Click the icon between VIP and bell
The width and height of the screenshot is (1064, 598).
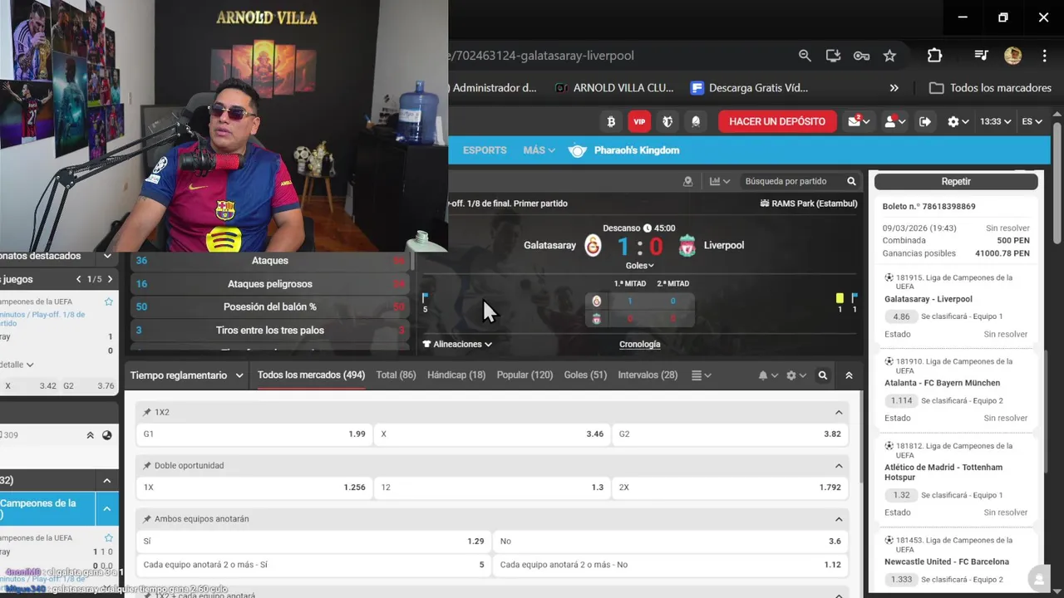tap(667, 121)
